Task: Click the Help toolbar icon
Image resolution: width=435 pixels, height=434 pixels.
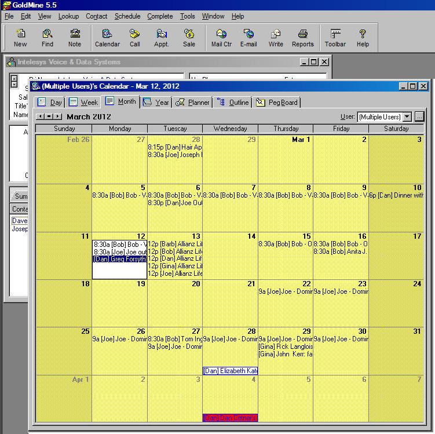Action: (x=363, y=38)
